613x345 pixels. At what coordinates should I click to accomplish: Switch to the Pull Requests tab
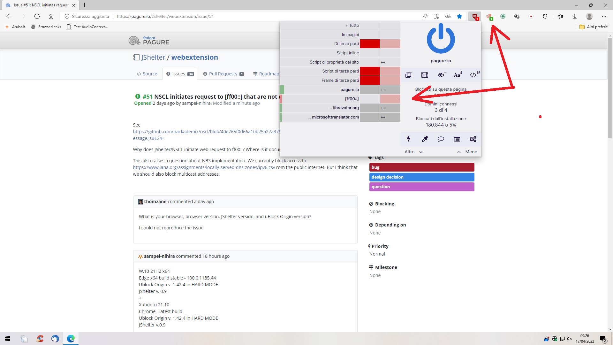click(x=223, y=74)
